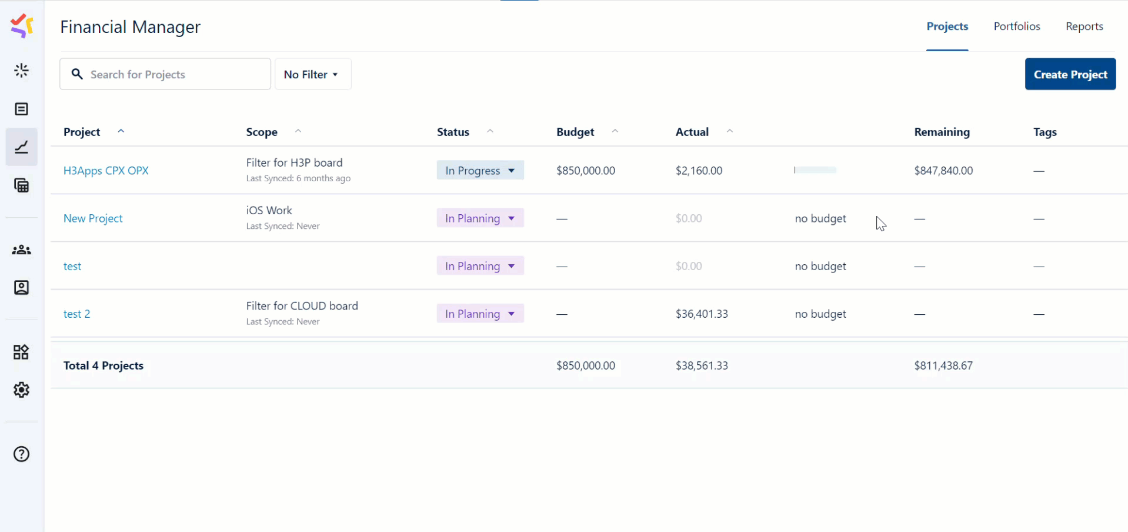Click the search magnifier in the search bar
Image resolution: width=1128 pixels, height=532 pixels.
pyautogui.click(x=76, y=74)
